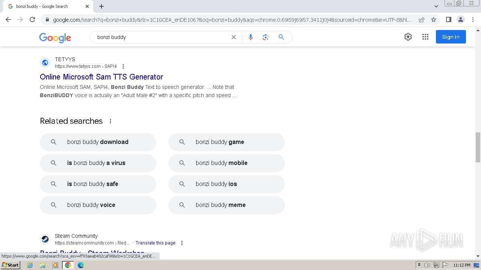Share this page icon in address bar
481x270 pixels.
click(x=422, y=19)
